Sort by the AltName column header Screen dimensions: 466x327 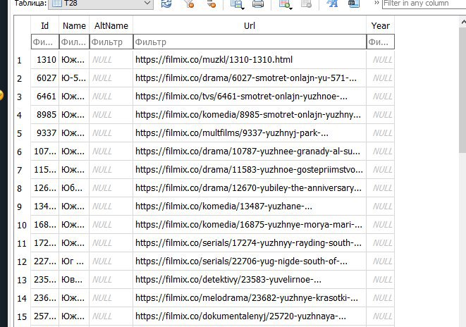click(111, 25)
